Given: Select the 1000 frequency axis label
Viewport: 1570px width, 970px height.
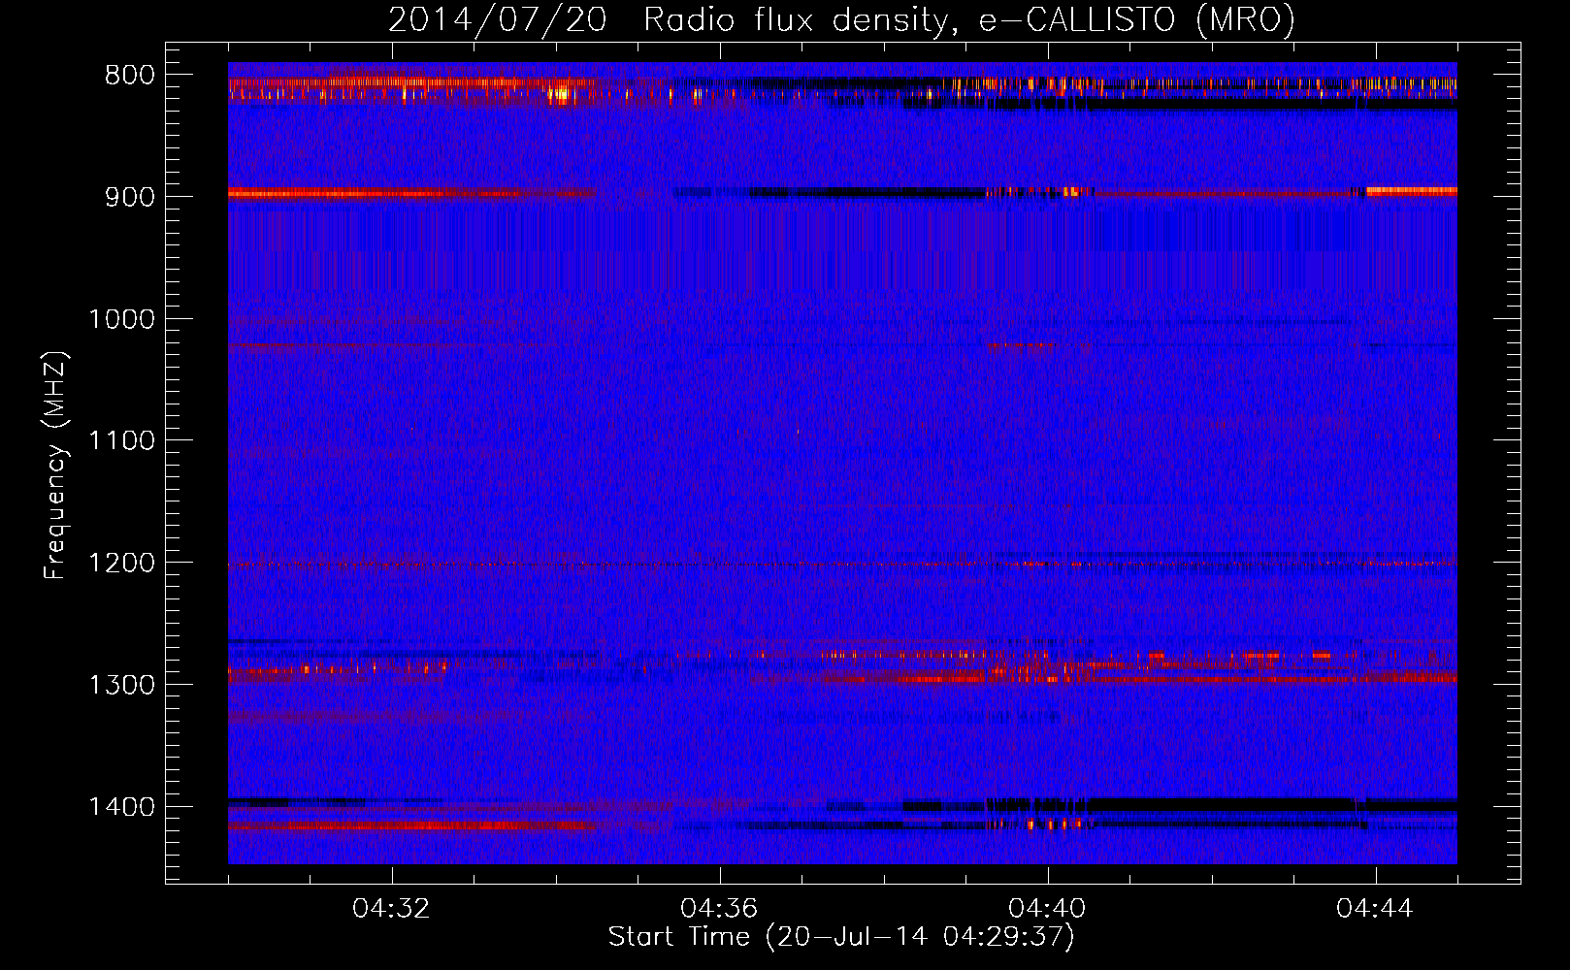Looking at the screenshot, I should [x=121, y=319].
